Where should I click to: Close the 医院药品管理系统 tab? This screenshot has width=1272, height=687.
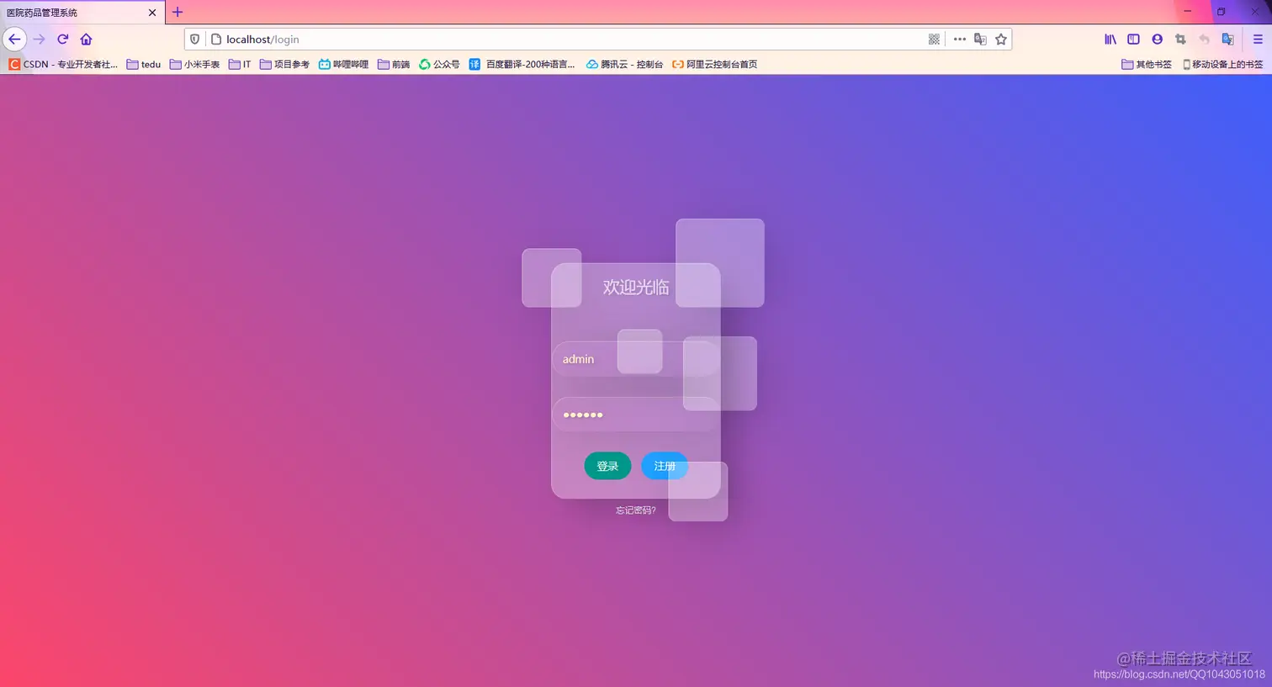click(x=152, y=13)
